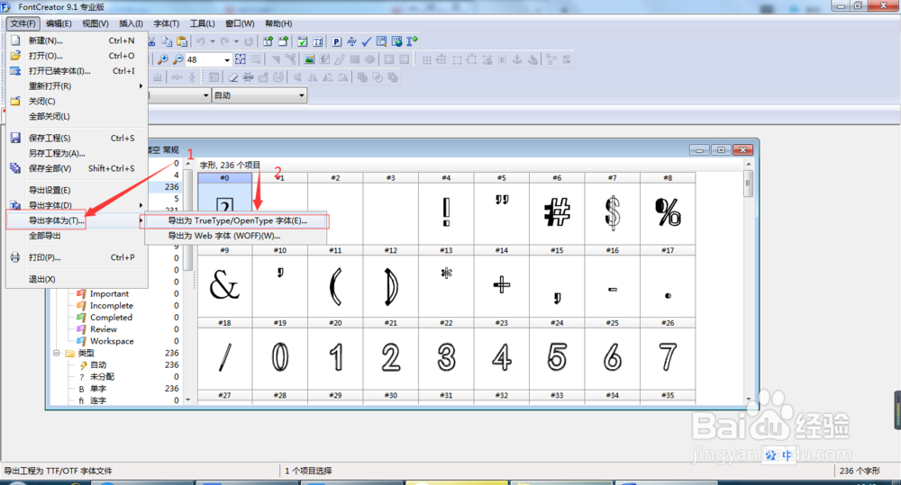The width and height of the screenshot is (901, 485).
Task: Click the zoom in magnifier icon
Action: tap(163, 59)
